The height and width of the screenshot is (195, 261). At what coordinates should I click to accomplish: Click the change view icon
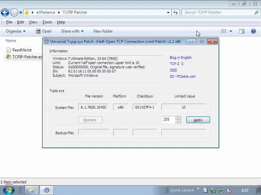(224, 31)
